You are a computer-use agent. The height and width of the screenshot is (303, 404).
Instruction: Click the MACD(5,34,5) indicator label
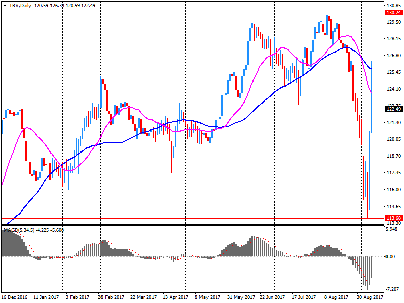coord(19,230)
